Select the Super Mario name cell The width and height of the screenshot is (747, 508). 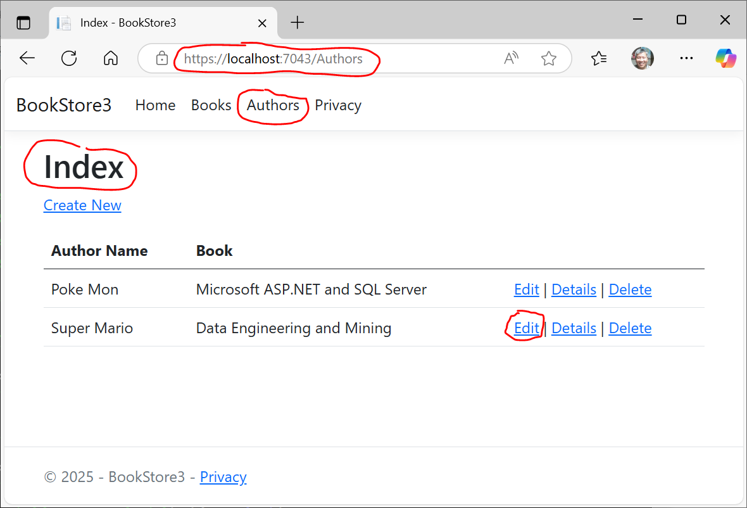(92, 328)
